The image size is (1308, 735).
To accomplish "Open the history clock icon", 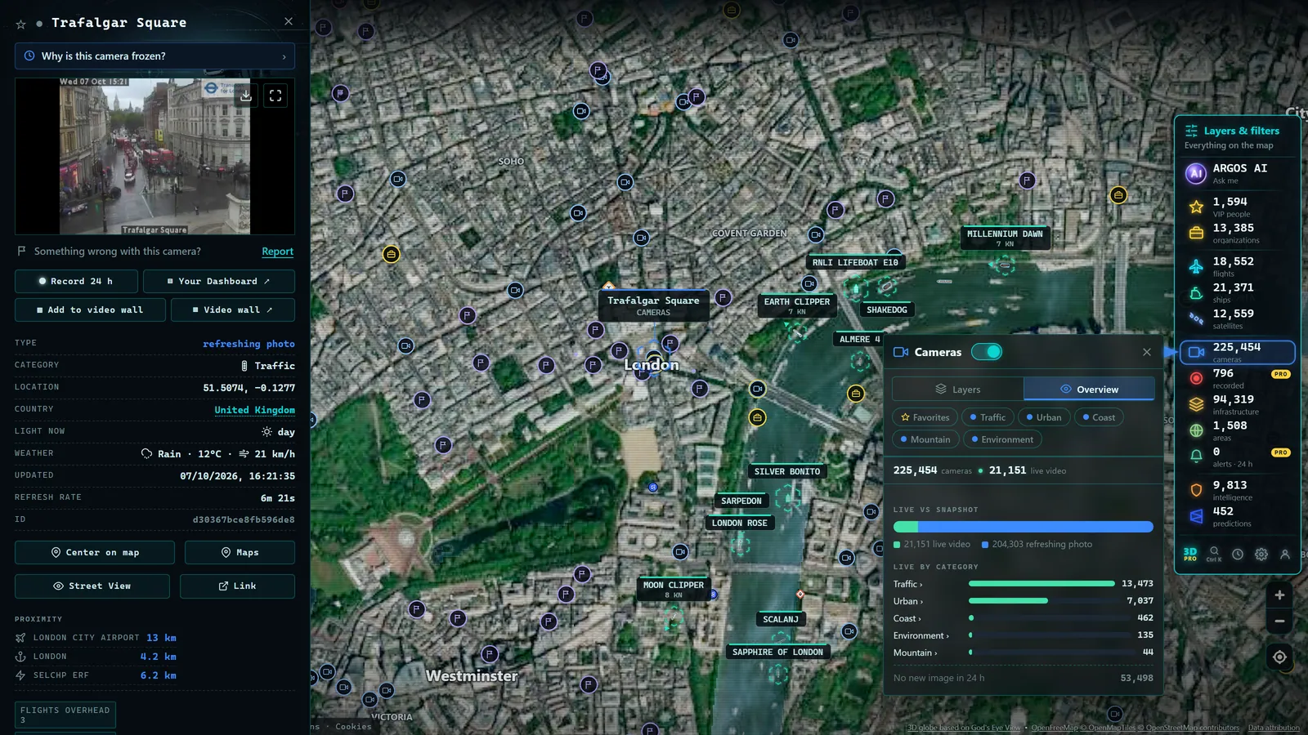I will [1238, 555].
